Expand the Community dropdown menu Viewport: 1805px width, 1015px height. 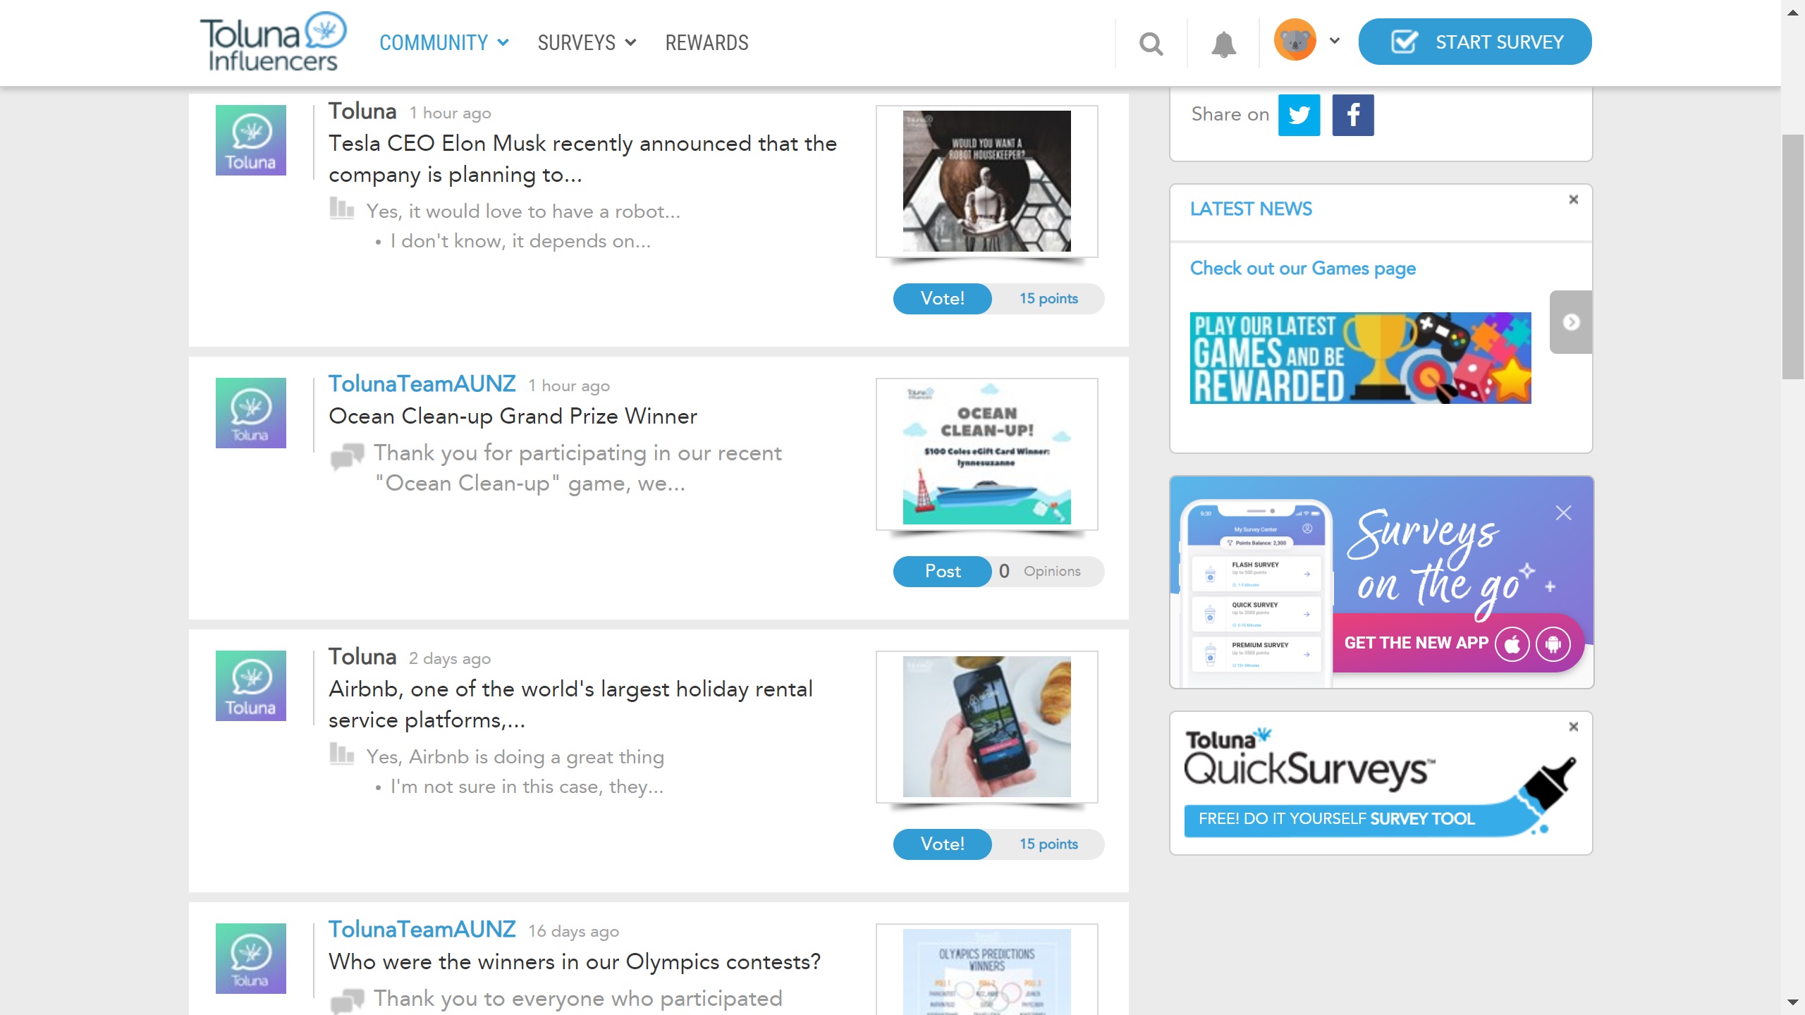(x=443, y=43)
